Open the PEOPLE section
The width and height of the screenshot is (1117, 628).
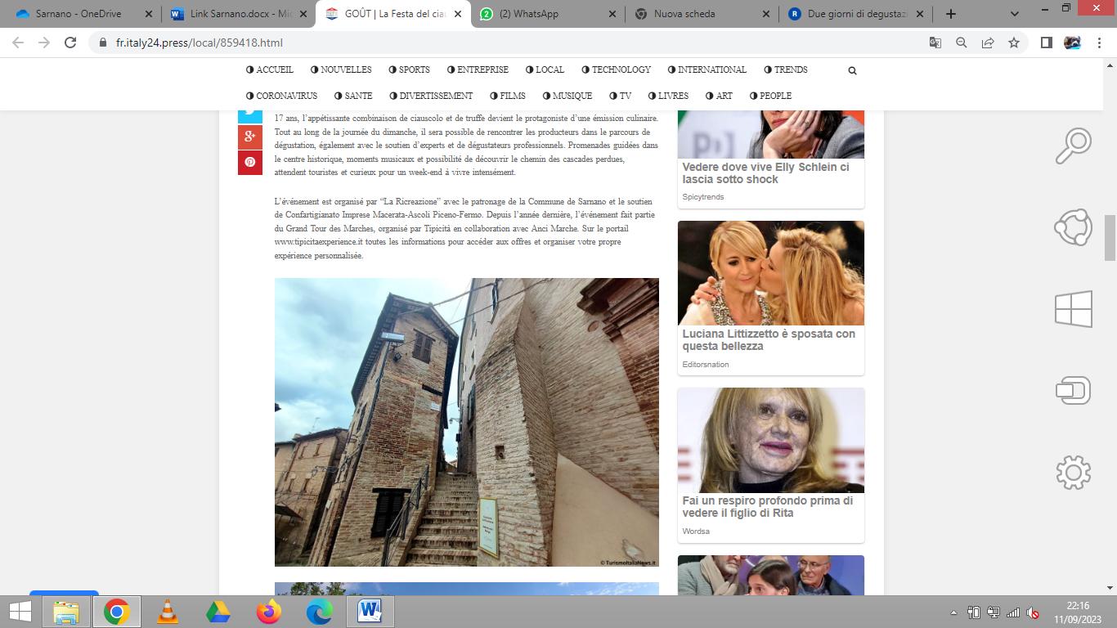tap(770, 96)
